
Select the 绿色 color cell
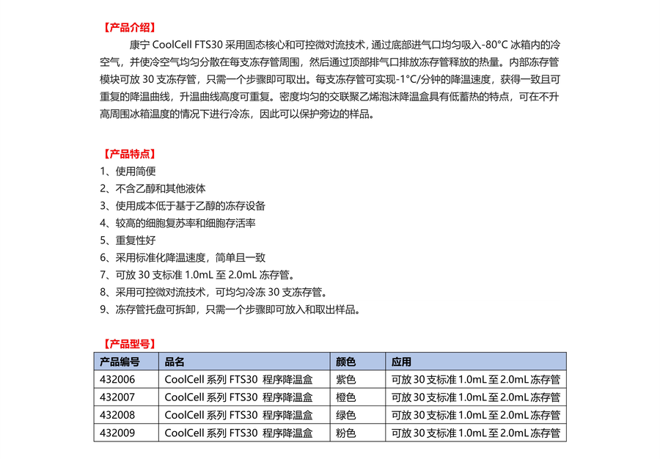tap(358, 415)
